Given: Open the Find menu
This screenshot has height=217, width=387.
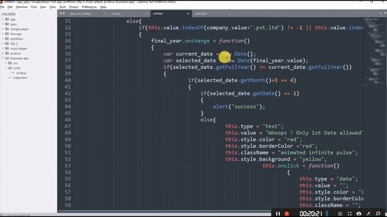Looking at the screenshot, I should tap(34, 7).
